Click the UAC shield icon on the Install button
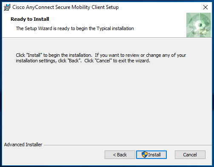This screenshot has height=167, width=214. [145, 155]
